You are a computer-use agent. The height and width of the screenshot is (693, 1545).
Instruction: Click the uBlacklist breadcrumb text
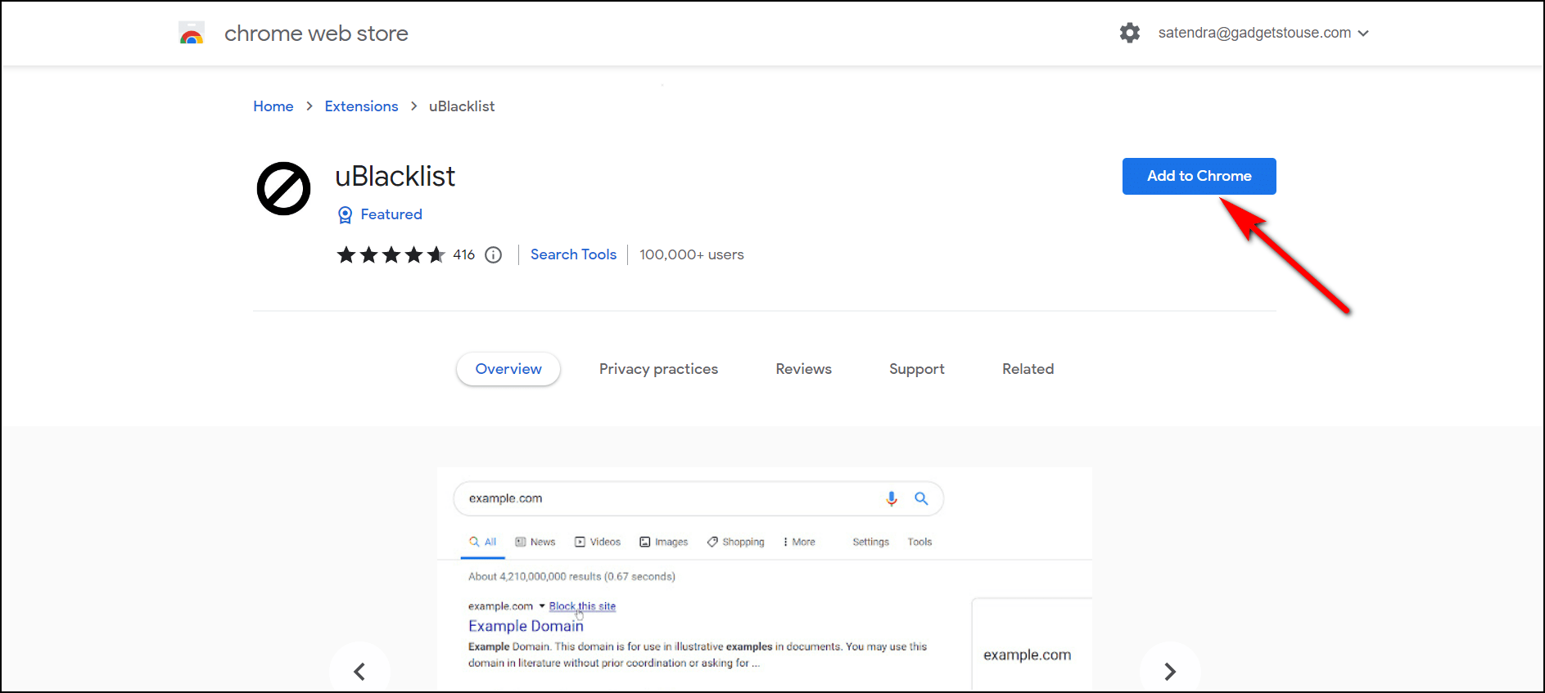[462, 106]
